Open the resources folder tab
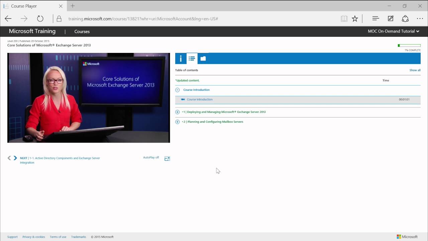The height and width of the screenshot is (241, 428). [203, 59]
